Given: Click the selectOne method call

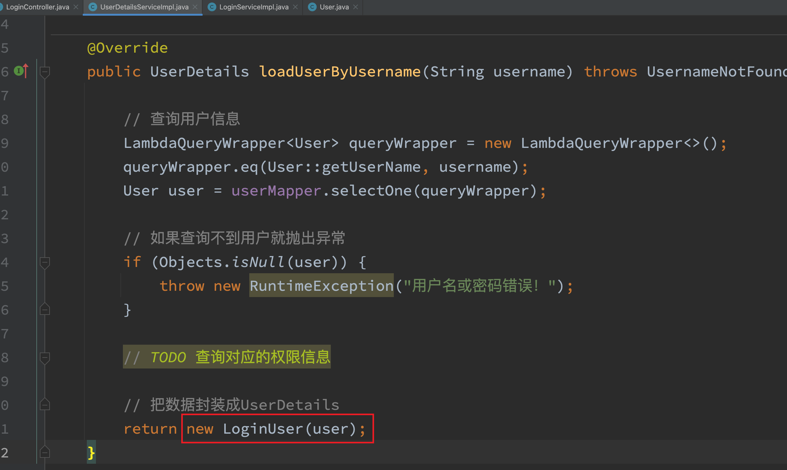Looking at the screenshot, I should coord(371,191).
